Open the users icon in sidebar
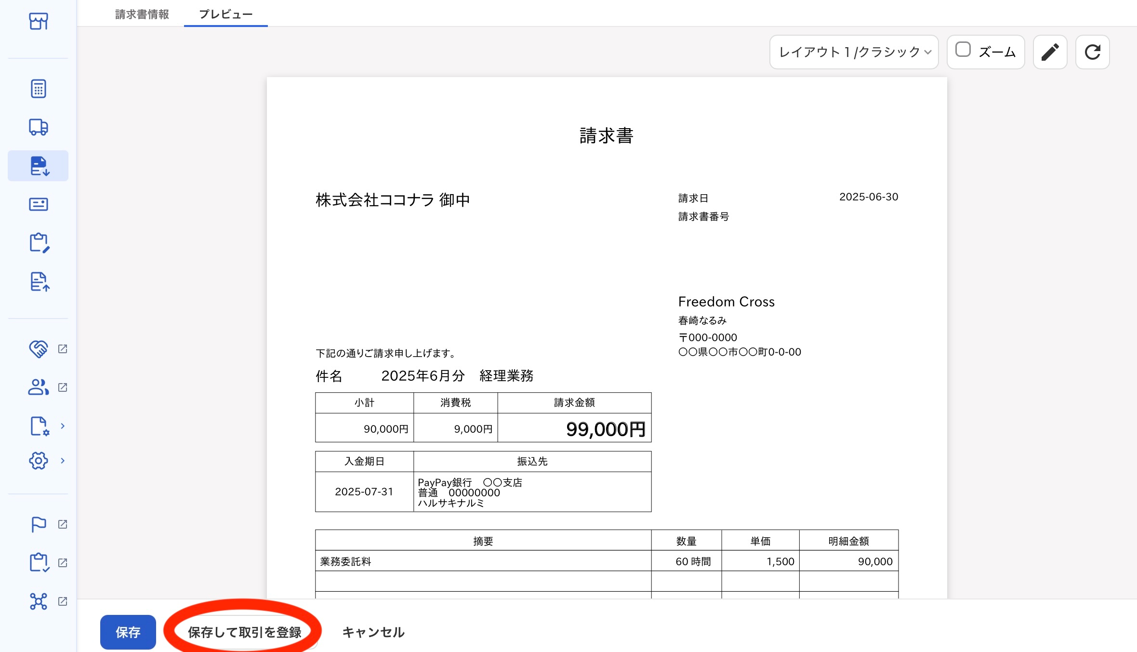The height and width of the screenshot is (652, 1137). (x=38, y=387)
